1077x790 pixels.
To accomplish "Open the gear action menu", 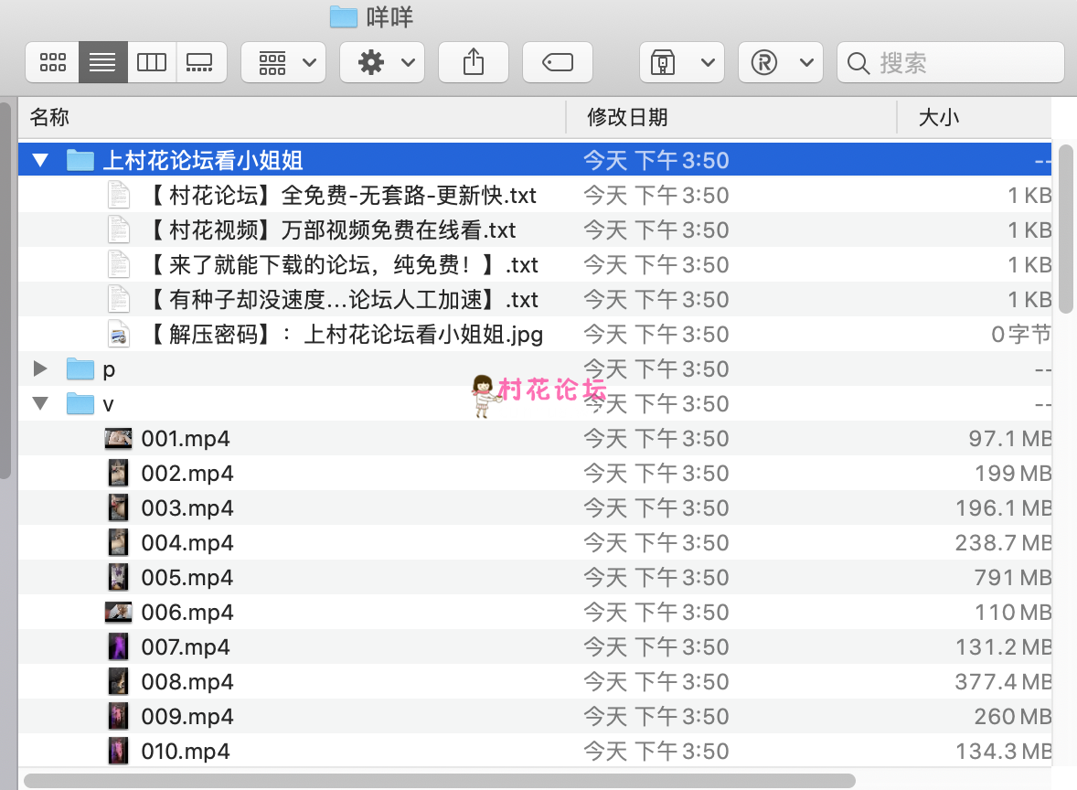I will tap(382, 62).
